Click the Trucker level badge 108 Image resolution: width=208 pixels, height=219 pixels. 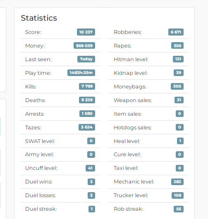(x=178, y=195)
